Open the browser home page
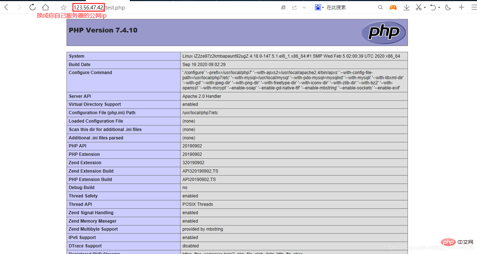Viewport: 477px width, 254px height. pos(45,7)
